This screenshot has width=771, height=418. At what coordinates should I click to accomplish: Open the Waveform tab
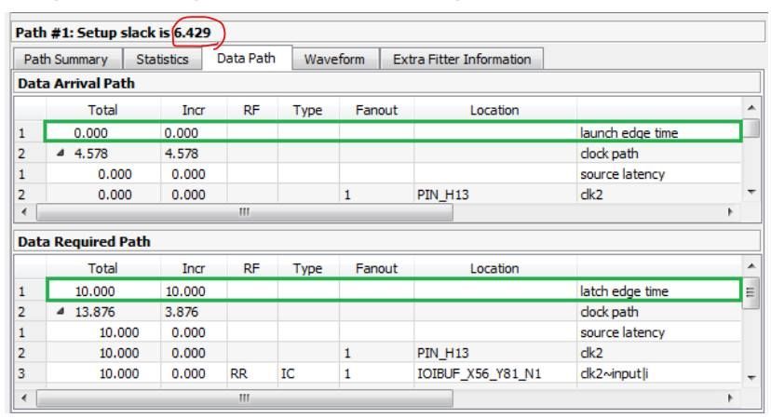[x=334, y=59]
